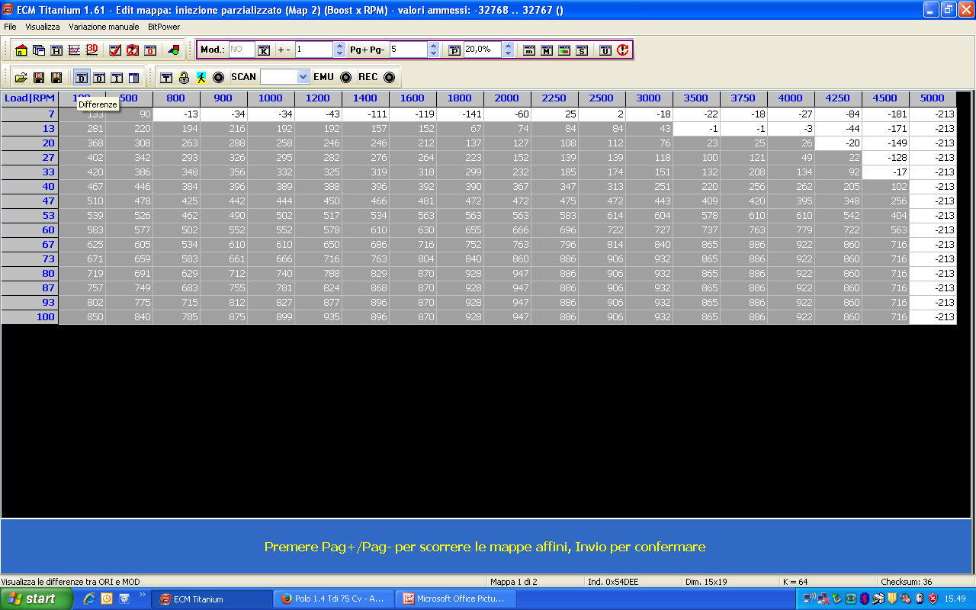Click the home (house) toolbar icon
Image resolution: width=976 pixels, height=610 pixels.
tap(21, 50)
